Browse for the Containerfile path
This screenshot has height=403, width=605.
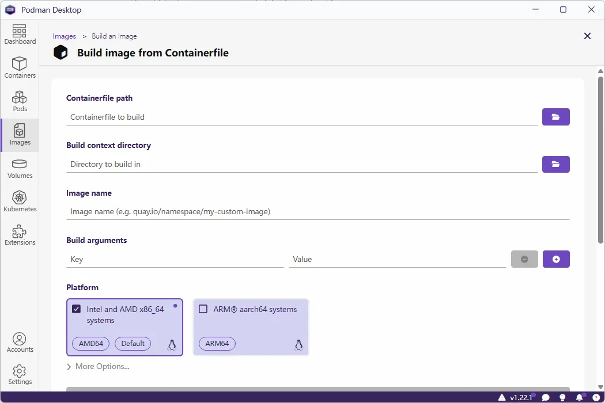555,117
